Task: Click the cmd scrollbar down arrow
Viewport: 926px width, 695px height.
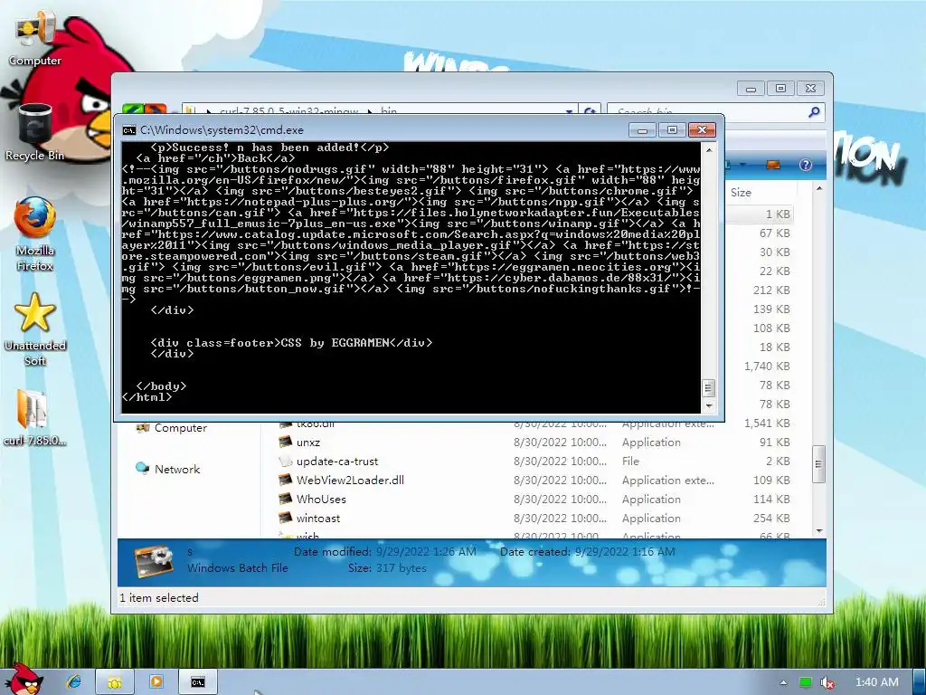Action: 709,405
